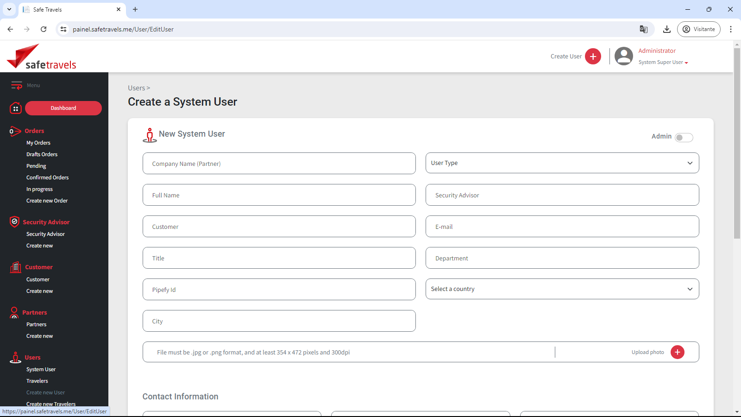Collapse the sidebar using Menu icon
The width and height of the screenshot is (741, 417).
coord(17,85)
